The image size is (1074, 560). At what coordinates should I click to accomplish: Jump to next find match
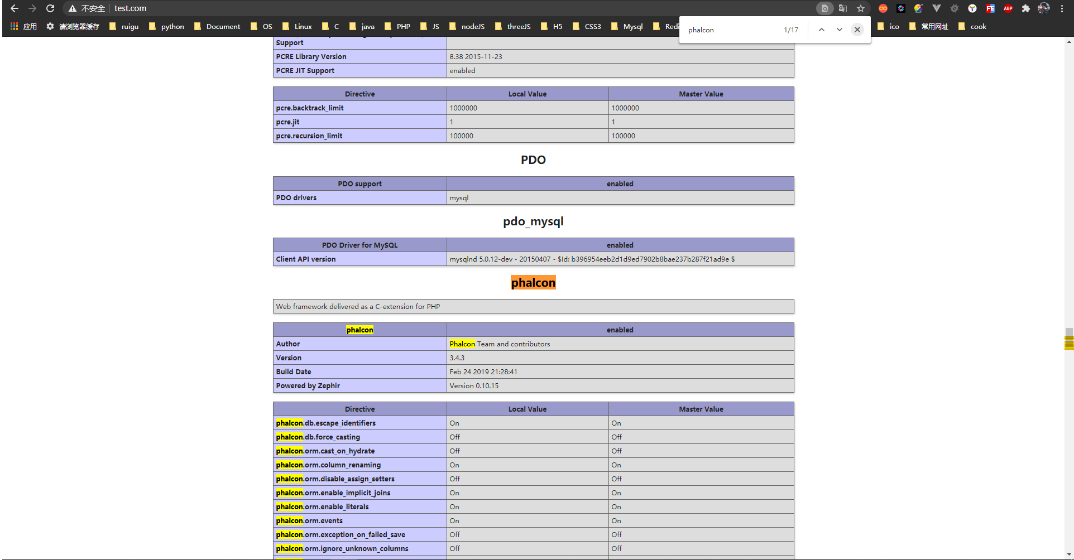[840, 30]
